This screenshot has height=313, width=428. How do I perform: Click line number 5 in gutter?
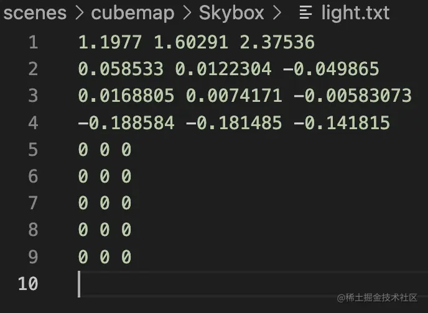tap(34, 149)
